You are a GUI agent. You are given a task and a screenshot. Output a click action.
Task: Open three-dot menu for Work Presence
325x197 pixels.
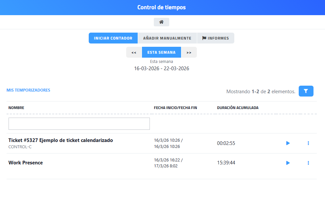tap(308, 163)
